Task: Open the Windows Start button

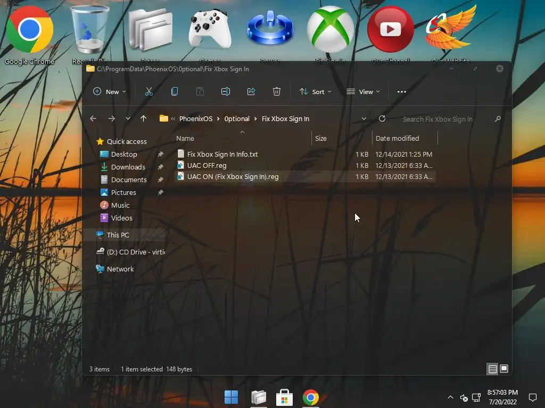Action: (231, 397)
